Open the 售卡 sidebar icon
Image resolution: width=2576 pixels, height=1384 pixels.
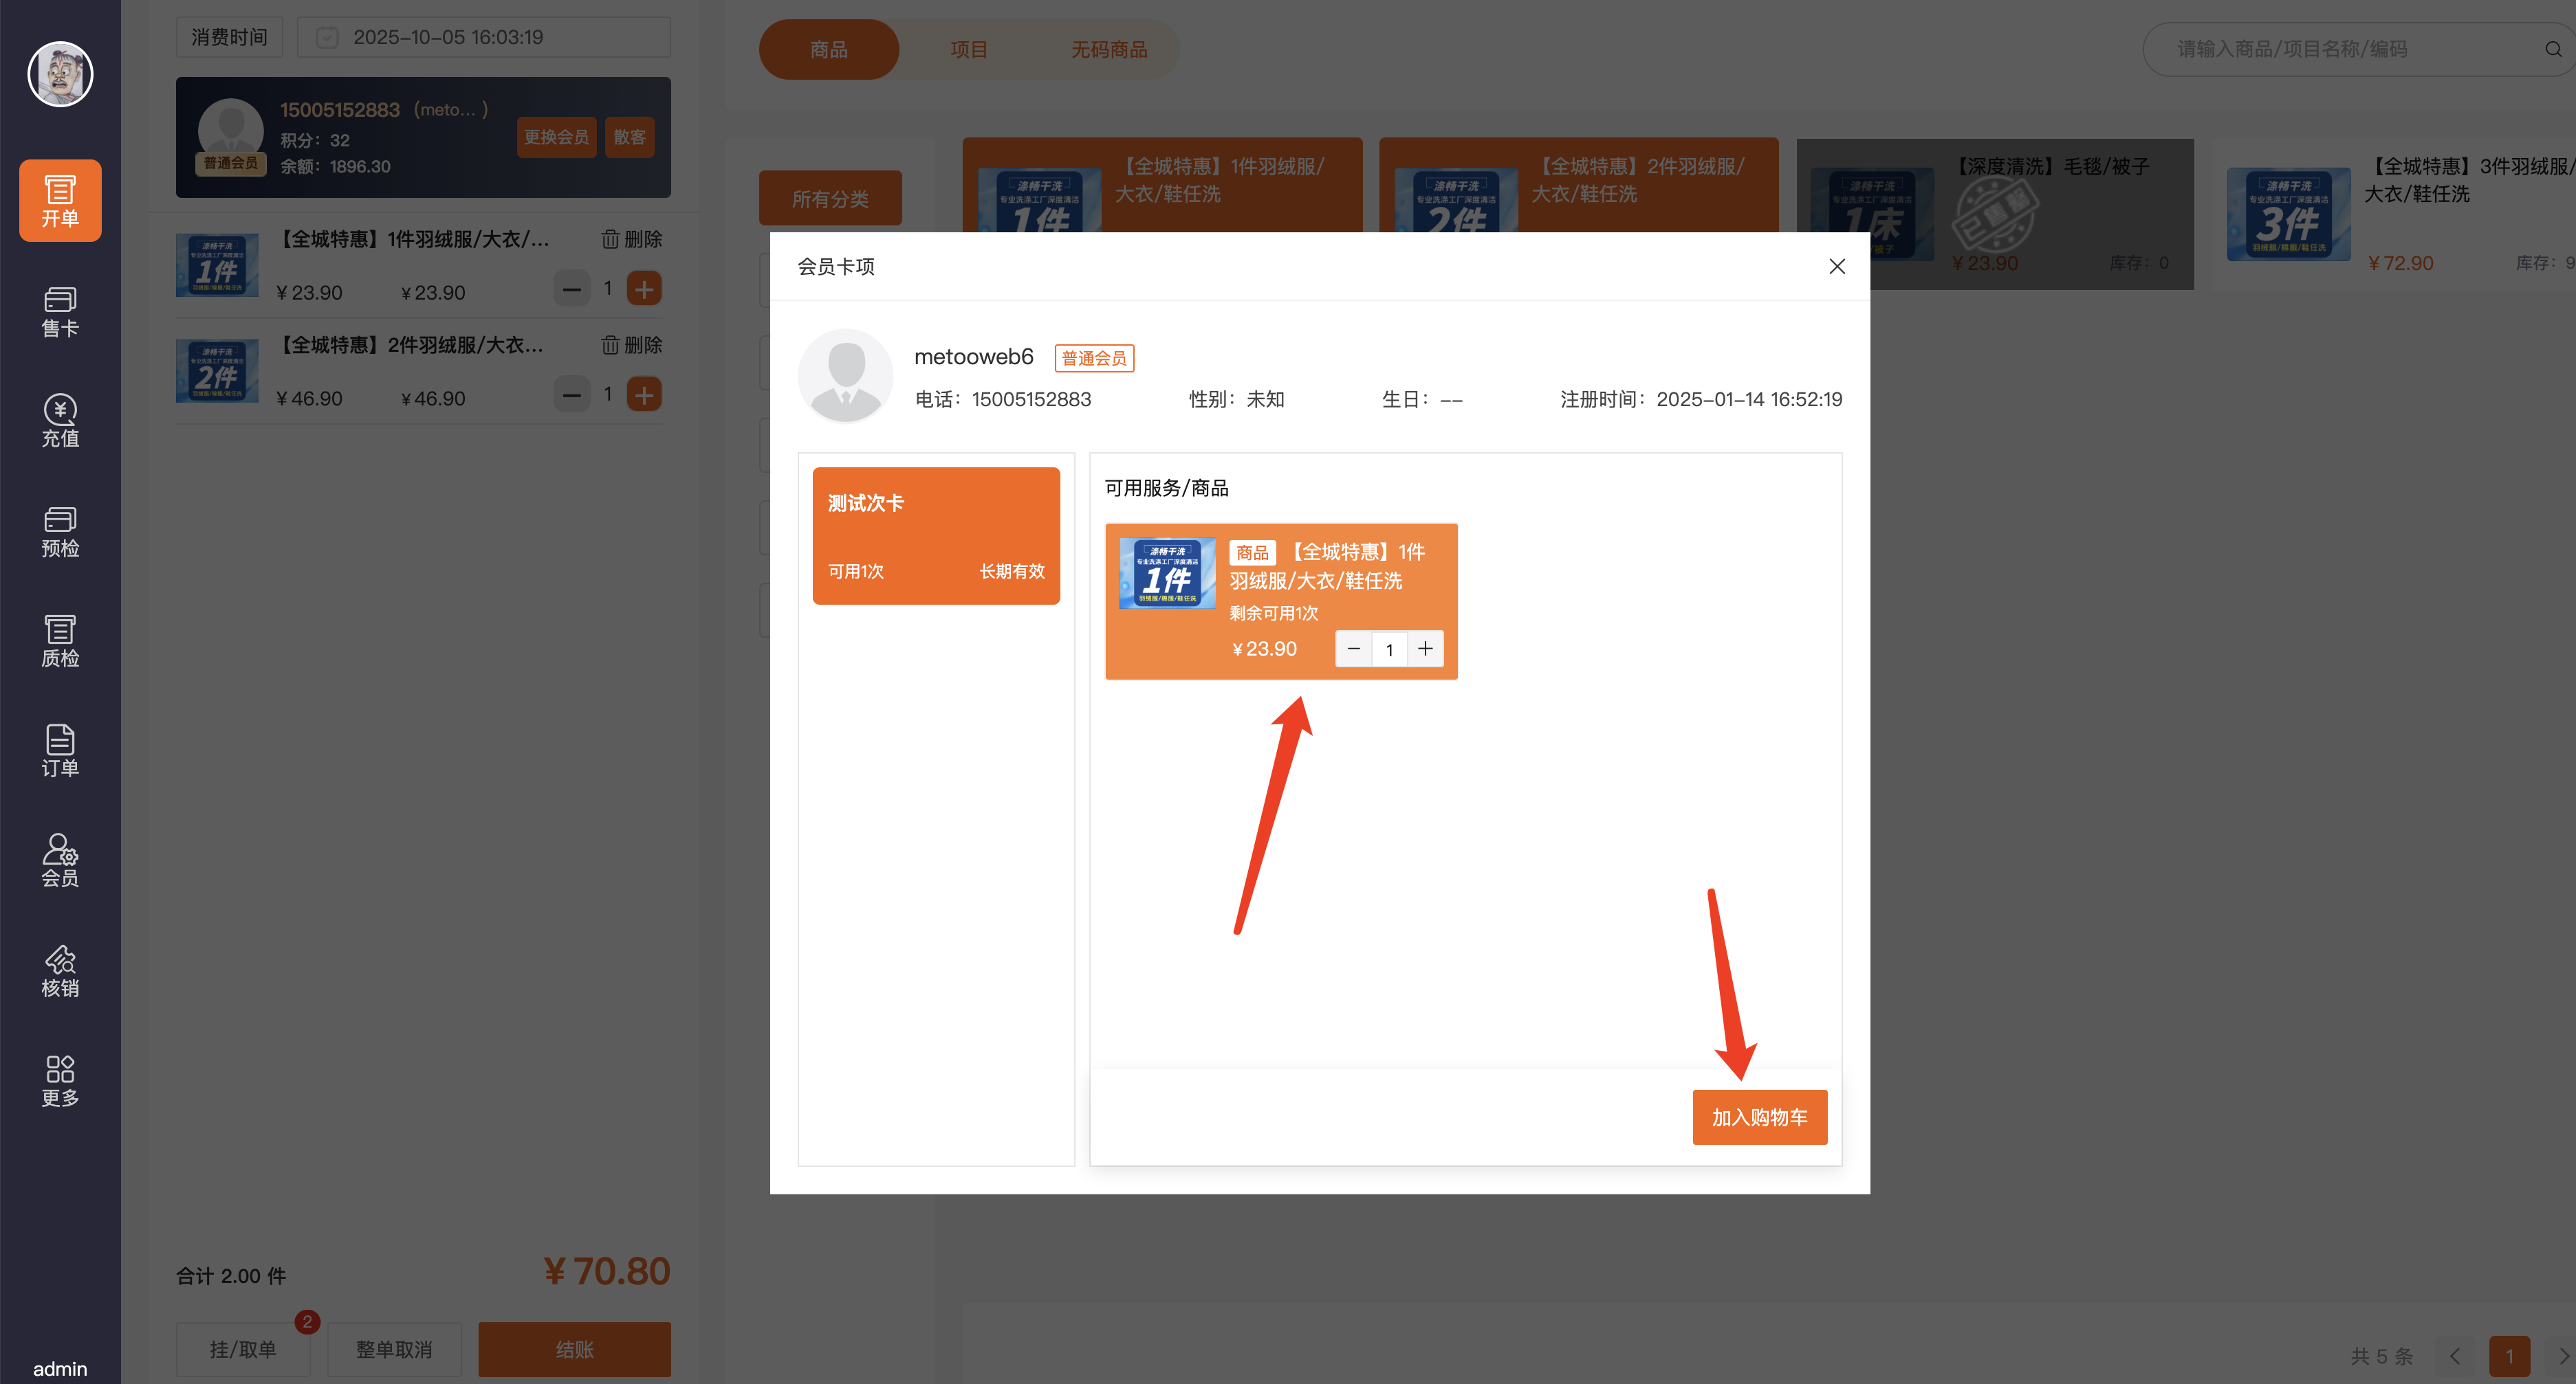pos(60,311)
